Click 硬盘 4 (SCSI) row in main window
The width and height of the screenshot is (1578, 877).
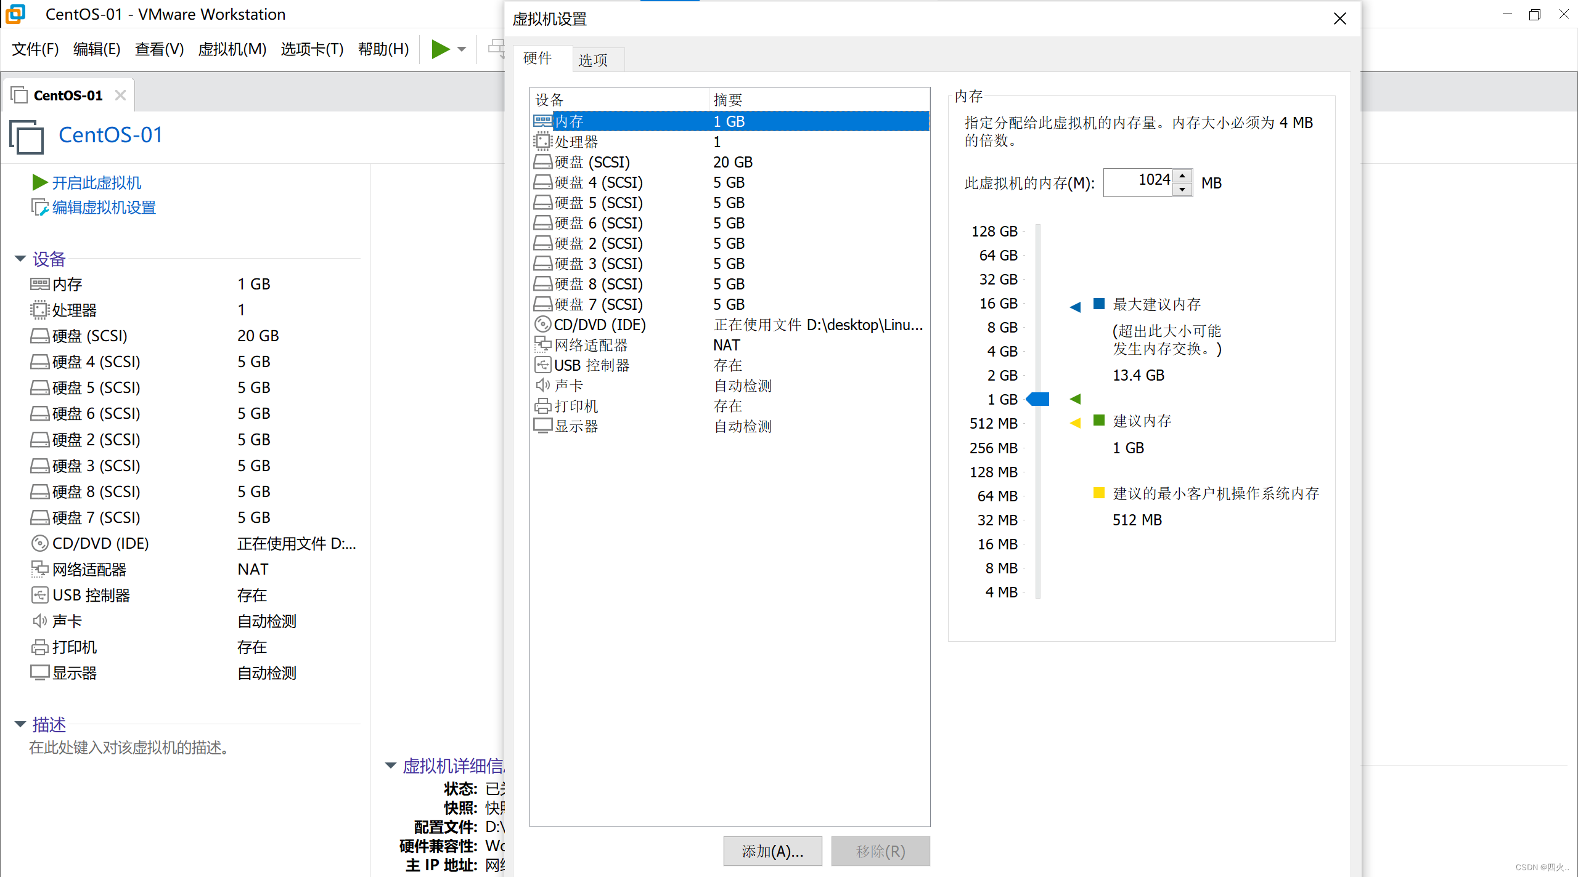click(194, 362)
